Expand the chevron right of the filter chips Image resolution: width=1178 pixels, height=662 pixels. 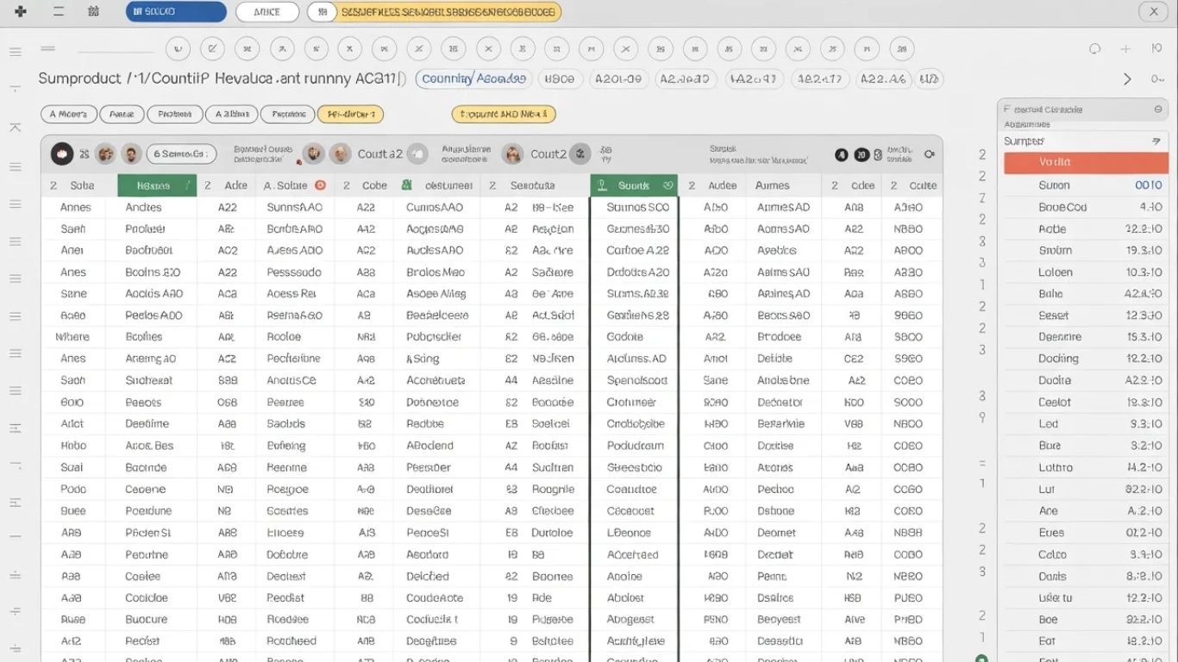tap(1128, 78)
